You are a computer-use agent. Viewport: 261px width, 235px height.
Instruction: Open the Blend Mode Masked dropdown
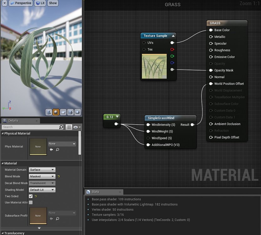coord(42,176)
